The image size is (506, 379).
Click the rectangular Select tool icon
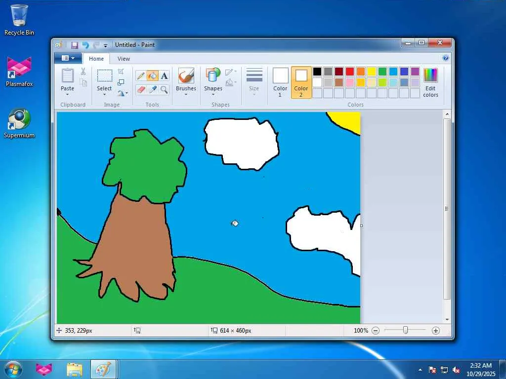click(105, 76)
